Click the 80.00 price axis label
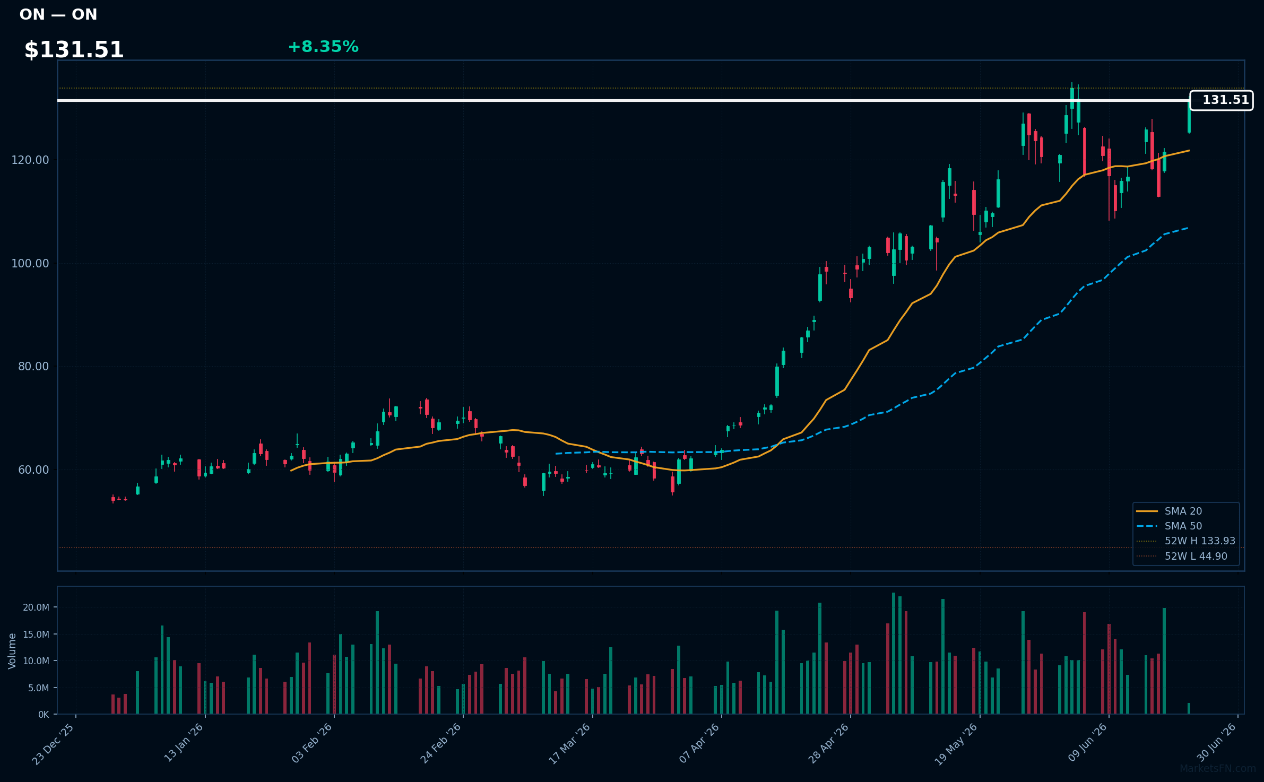 tap(33, 367)
